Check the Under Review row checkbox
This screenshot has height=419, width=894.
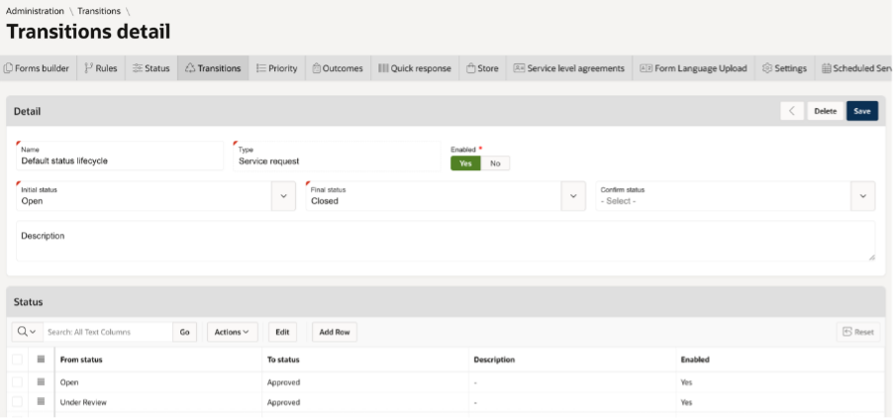click(17, 402)
